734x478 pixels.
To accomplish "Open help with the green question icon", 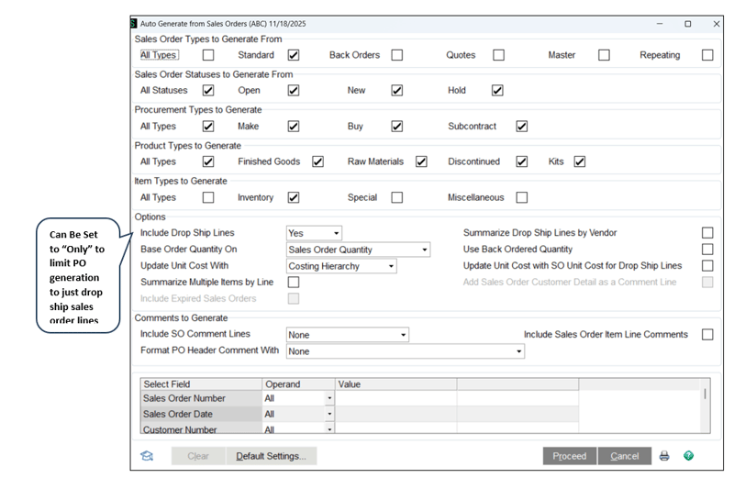I will 688,456.
